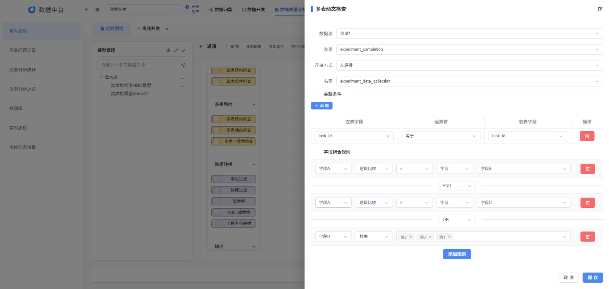This screenshot has width=609, height=289.
Task: Open the 连接方式 dropdown
Action: [x=468, y=65]
